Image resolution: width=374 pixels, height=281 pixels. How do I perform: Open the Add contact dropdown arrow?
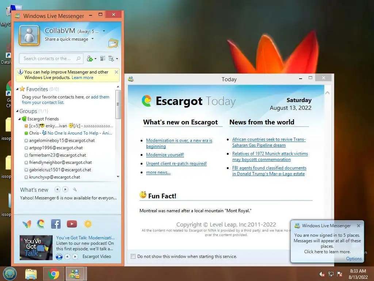(x=95, y=59)
